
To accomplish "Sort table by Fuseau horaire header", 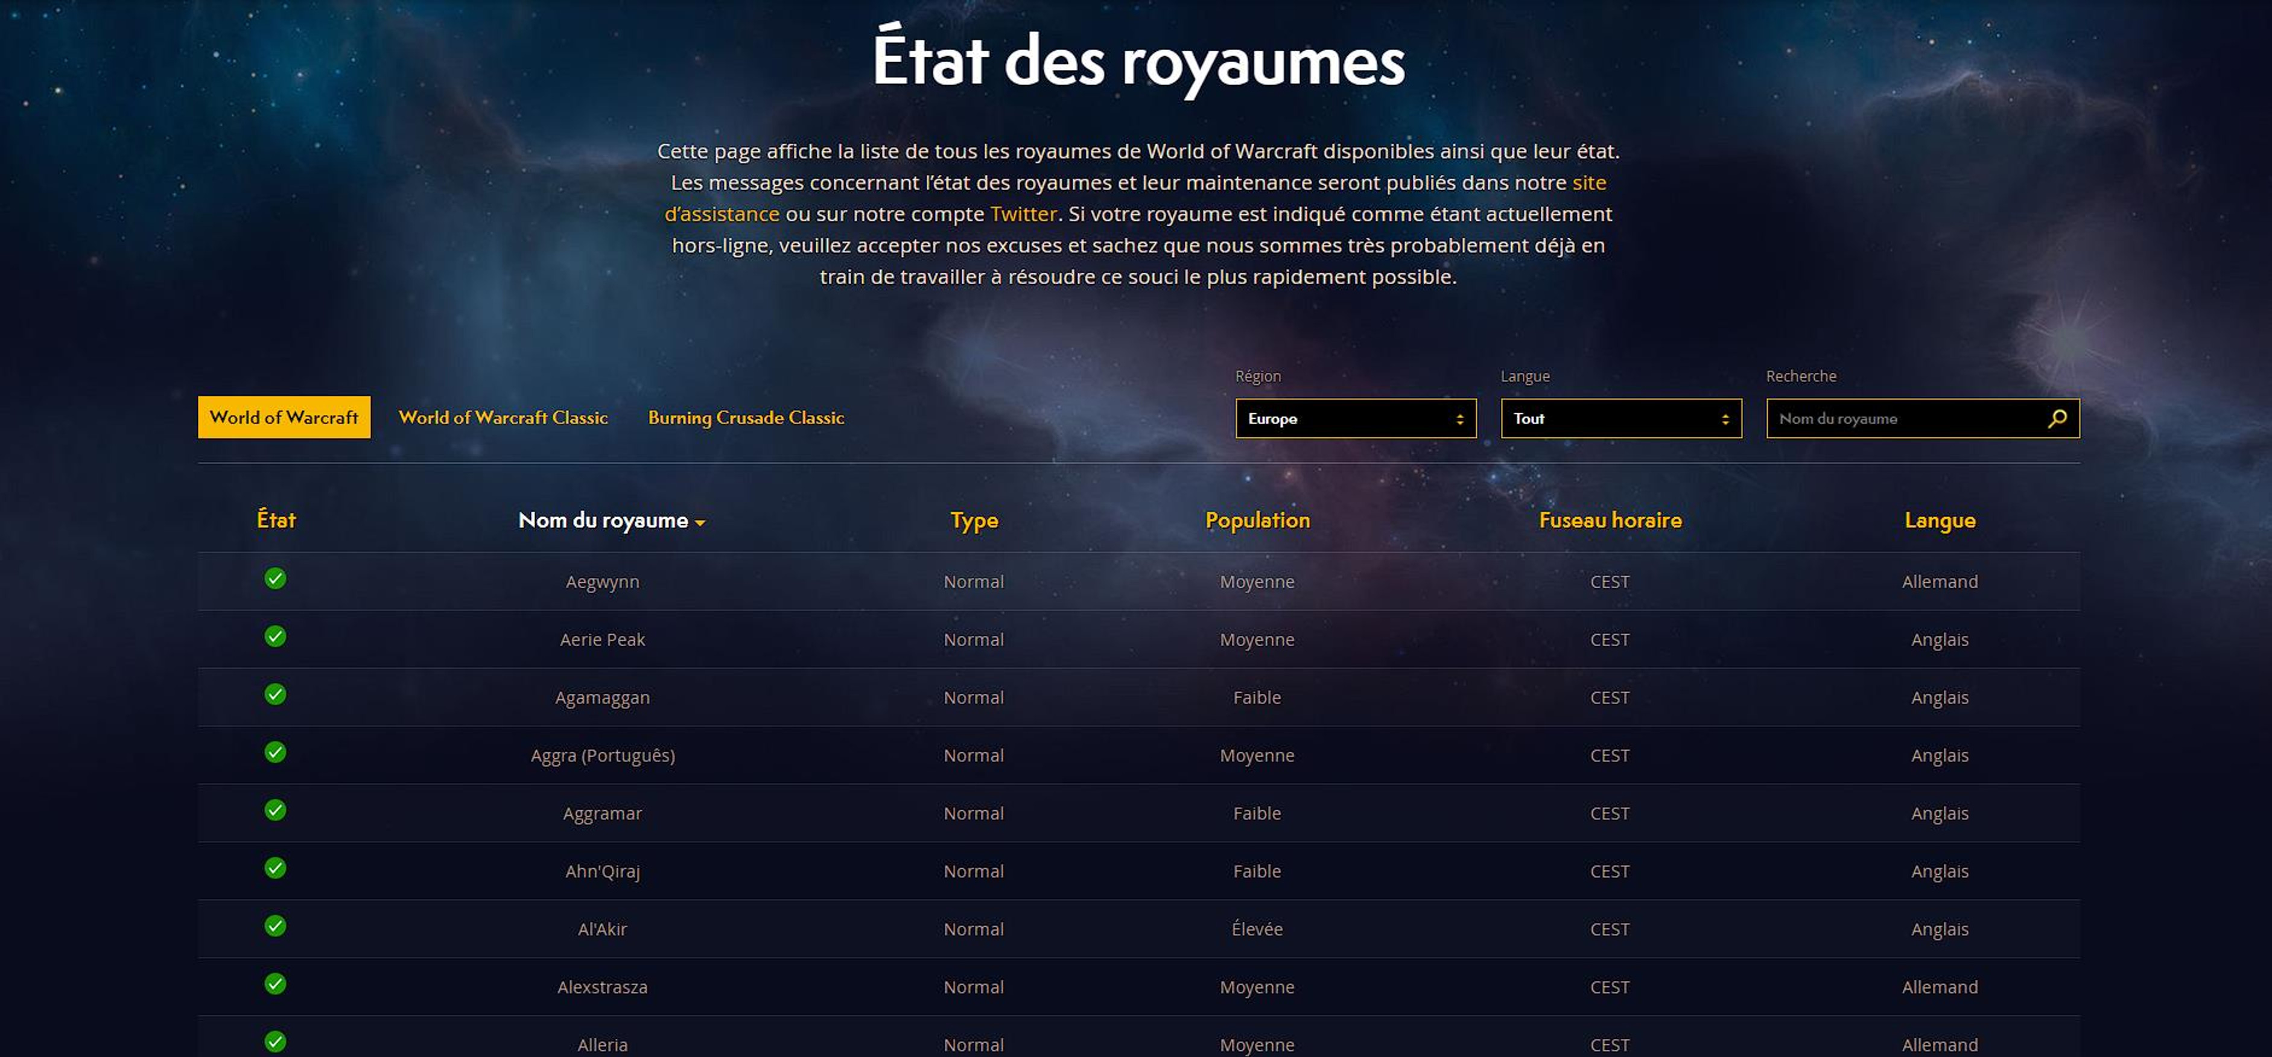I will (x=1611, y=521).
